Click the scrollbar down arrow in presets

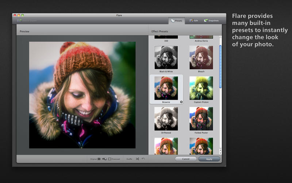pyautogui.click(x=220, y=153)
